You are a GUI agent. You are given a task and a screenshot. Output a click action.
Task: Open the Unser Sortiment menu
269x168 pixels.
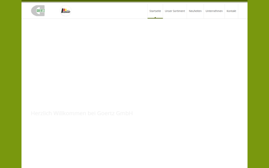(175, 11)
